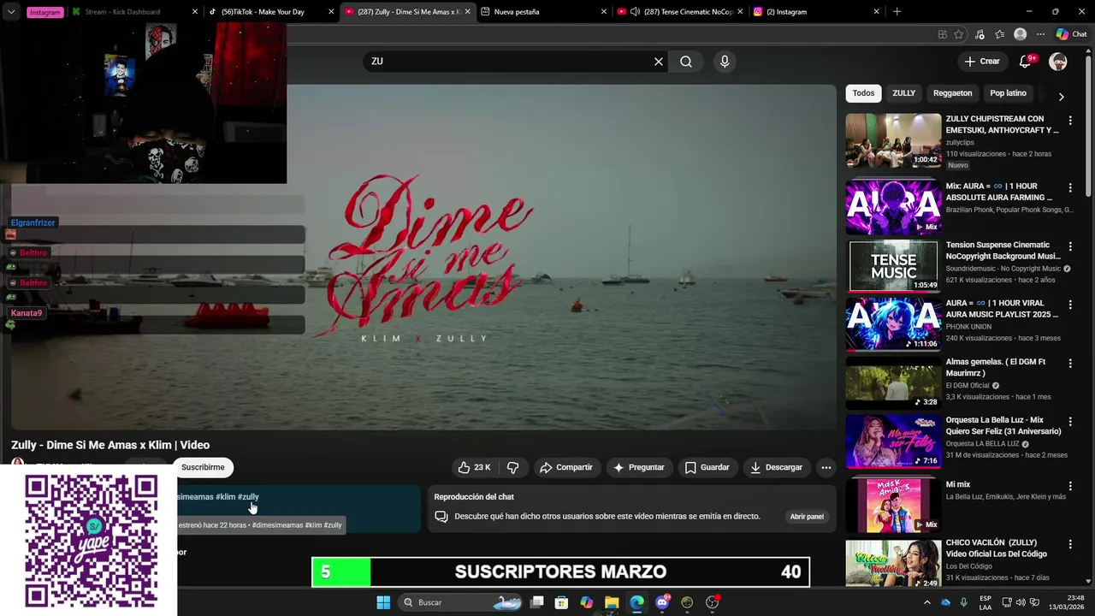Click the #zully hashtag in description
This screenshot has width=1095, height=616.
[248, 497]
